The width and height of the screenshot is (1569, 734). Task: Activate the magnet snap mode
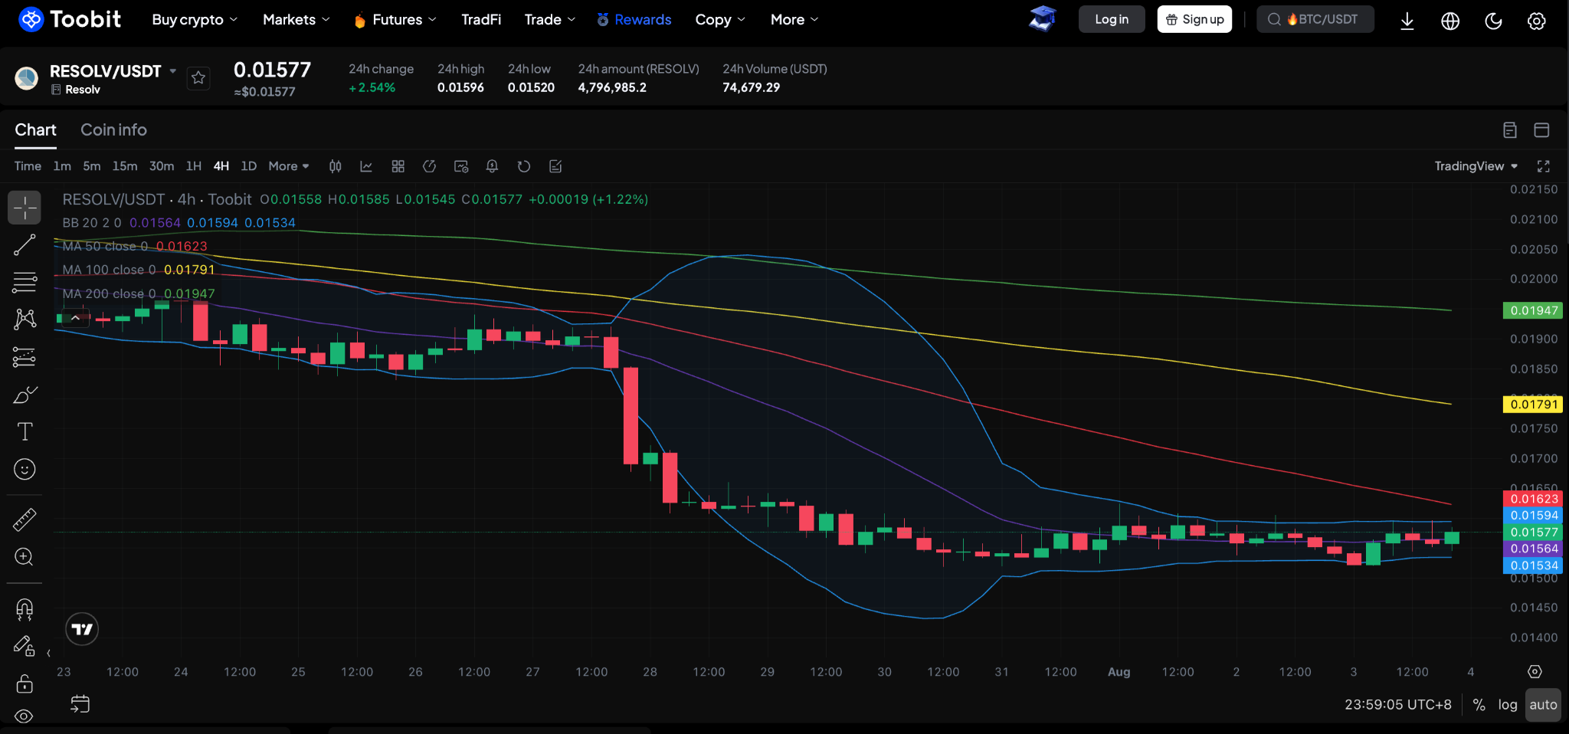click(25, 609)
